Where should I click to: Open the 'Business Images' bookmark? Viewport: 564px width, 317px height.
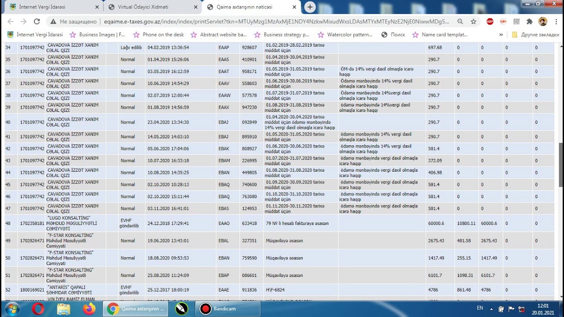(x=97, y=34)
